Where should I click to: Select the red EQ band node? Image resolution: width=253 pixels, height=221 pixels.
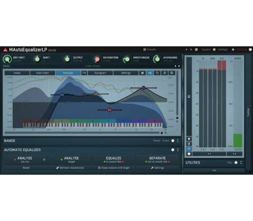tap(110, 110)
